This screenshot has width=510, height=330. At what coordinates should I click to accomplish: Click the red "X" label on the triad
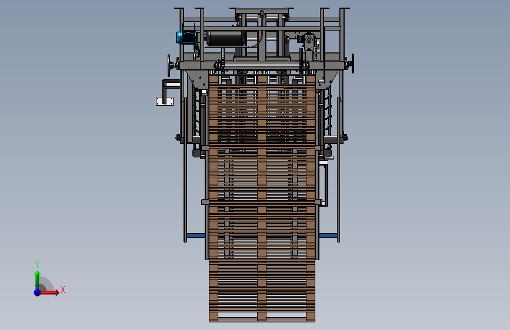pyautogui.click(x=63, y=289)
